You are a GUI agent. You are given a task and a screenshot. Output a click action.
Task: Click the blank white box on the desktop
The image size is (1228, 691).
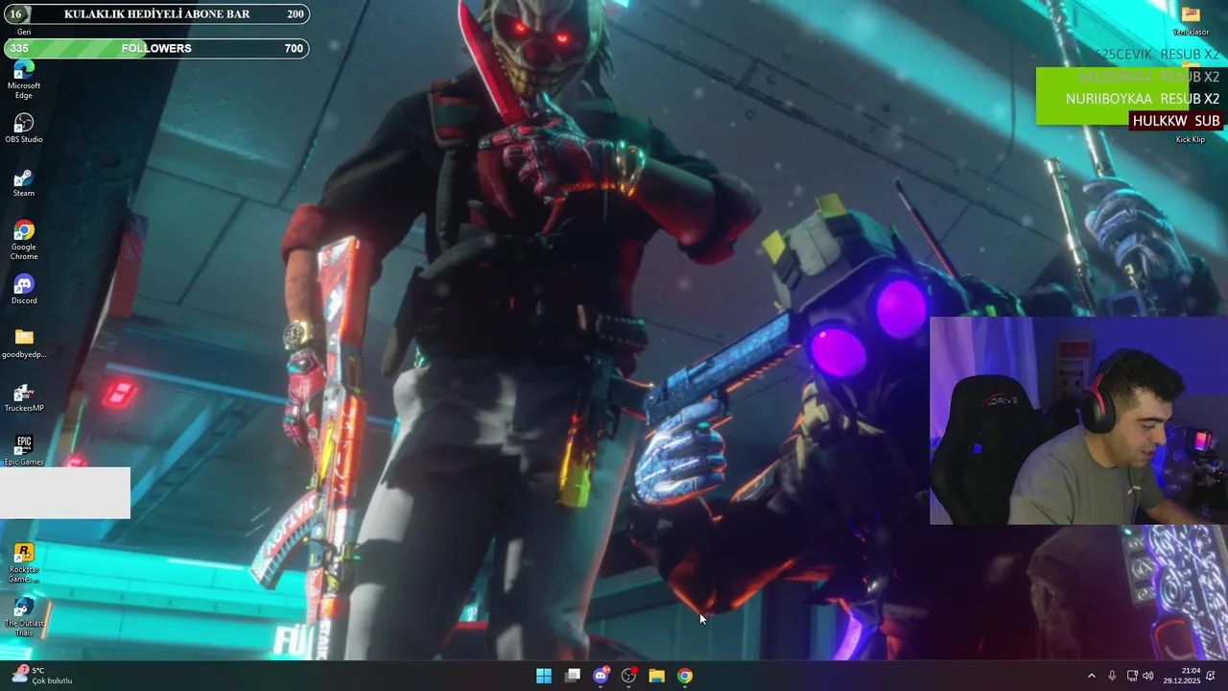tap(65, 493)
